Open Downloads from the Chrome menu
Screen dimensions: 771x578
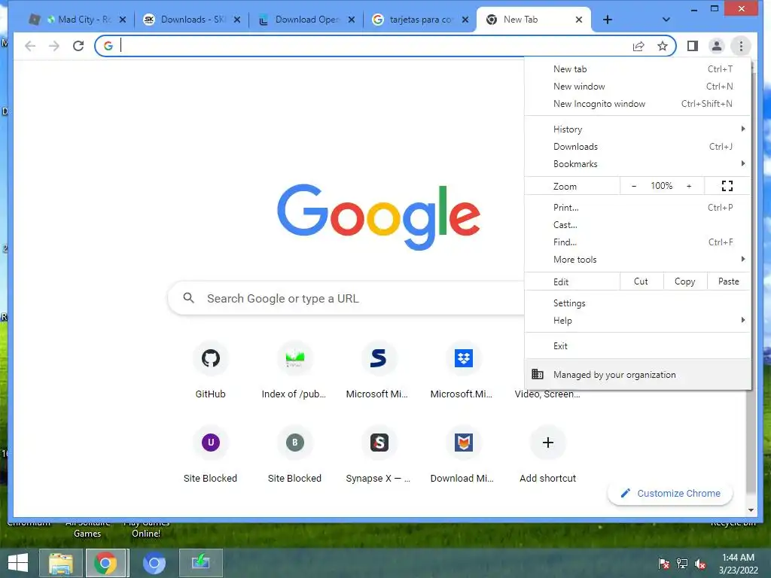(x=637, y=147)
